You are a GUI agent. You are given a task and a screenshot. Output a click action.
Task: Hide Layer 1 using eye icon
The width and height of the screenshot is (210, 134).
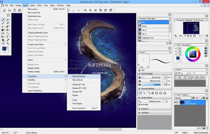[x=176, y=102]
